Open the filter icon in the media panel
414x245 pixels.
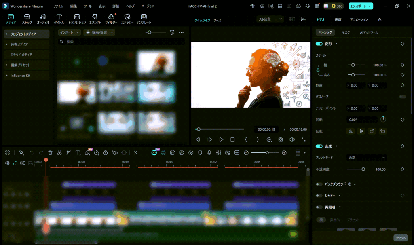tap(172, 32)
